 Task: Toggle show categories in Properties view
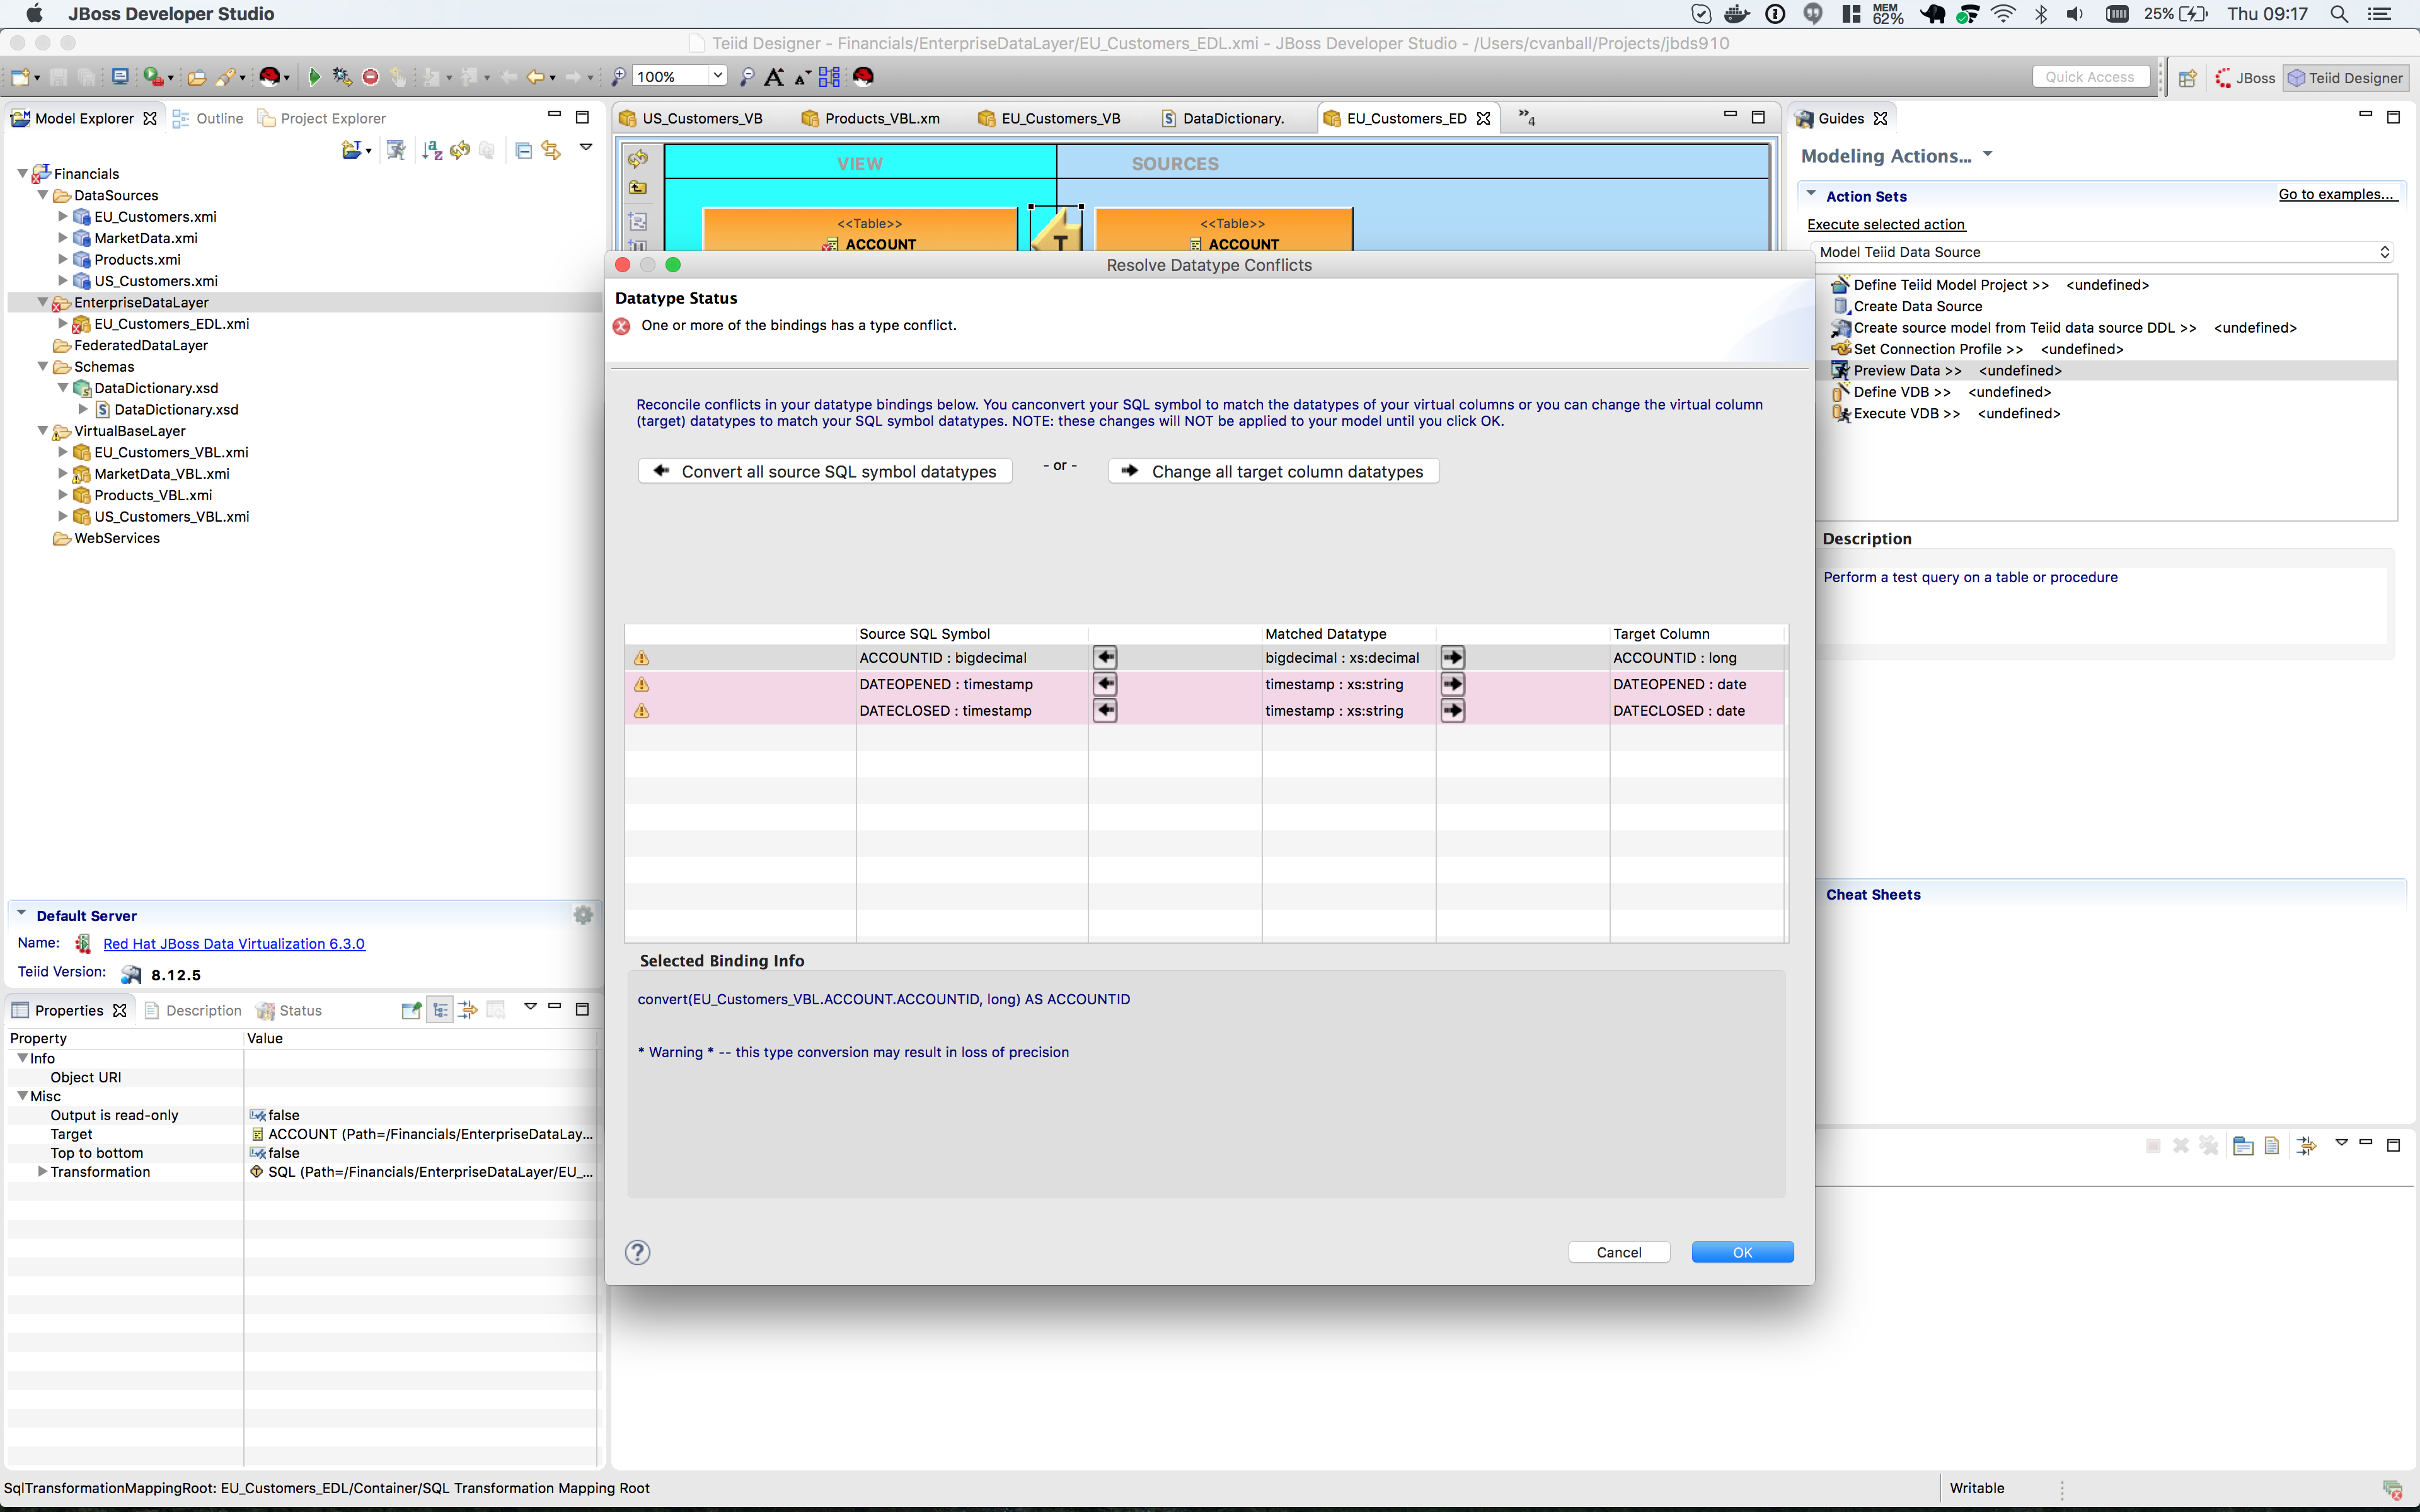[x=440, y=1010]
